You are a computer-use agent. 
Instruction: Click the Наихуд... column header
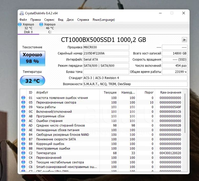(x=127, y=93)
